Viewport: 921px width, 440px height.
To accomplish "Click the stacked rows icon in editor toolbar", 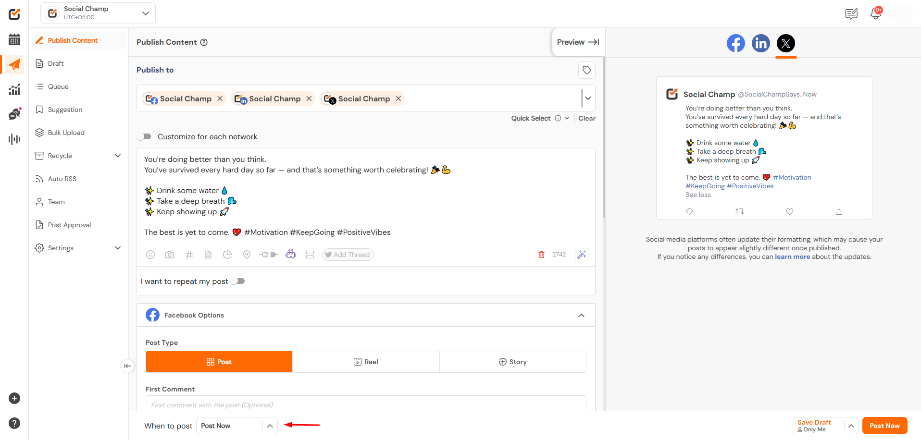I will (x=310, y=255).
